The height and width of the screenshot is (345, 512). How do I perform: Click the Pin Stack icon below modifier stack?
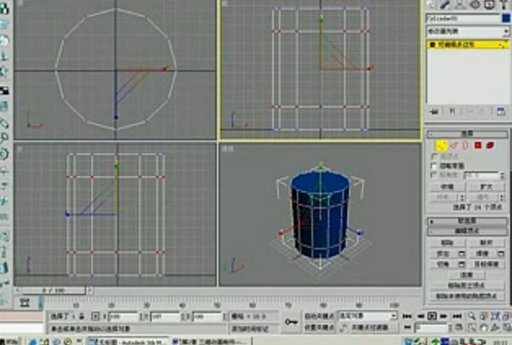pyautogui.click(x=433, y=111)
